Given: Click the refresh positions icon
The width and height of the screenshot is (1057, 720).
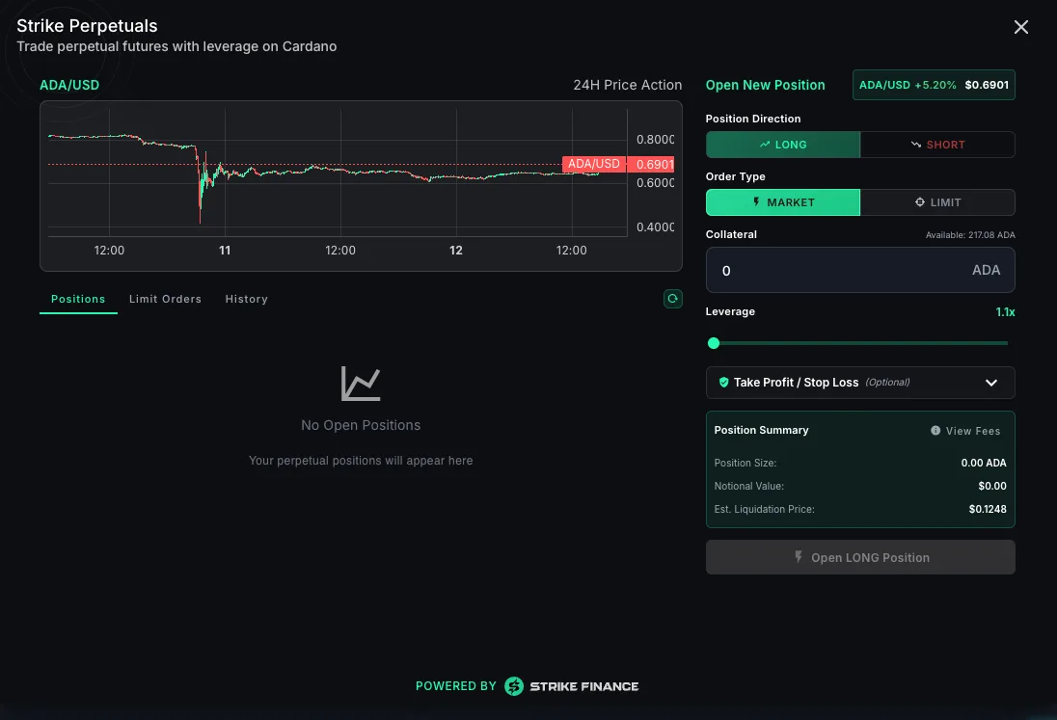Looking at the screenshot, I should point(672,299).
